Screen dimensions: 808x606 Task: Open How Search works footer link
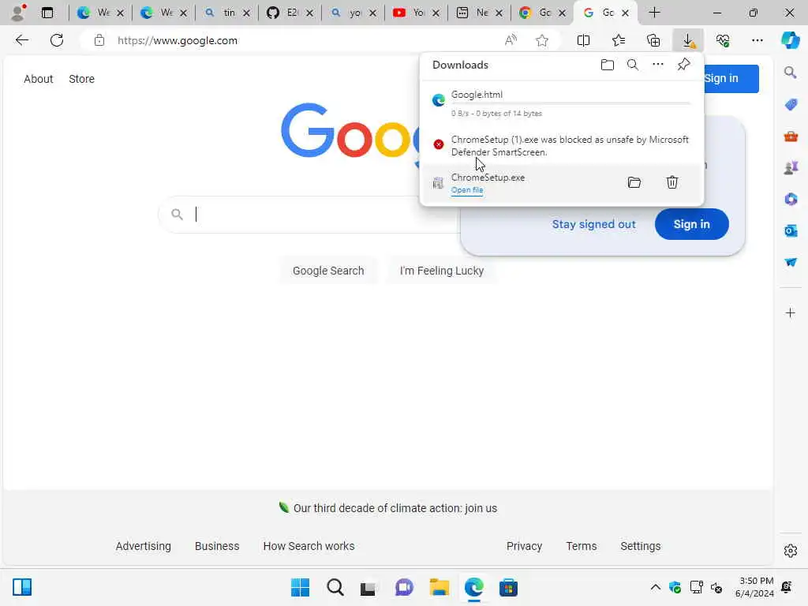tap(309, 546)
